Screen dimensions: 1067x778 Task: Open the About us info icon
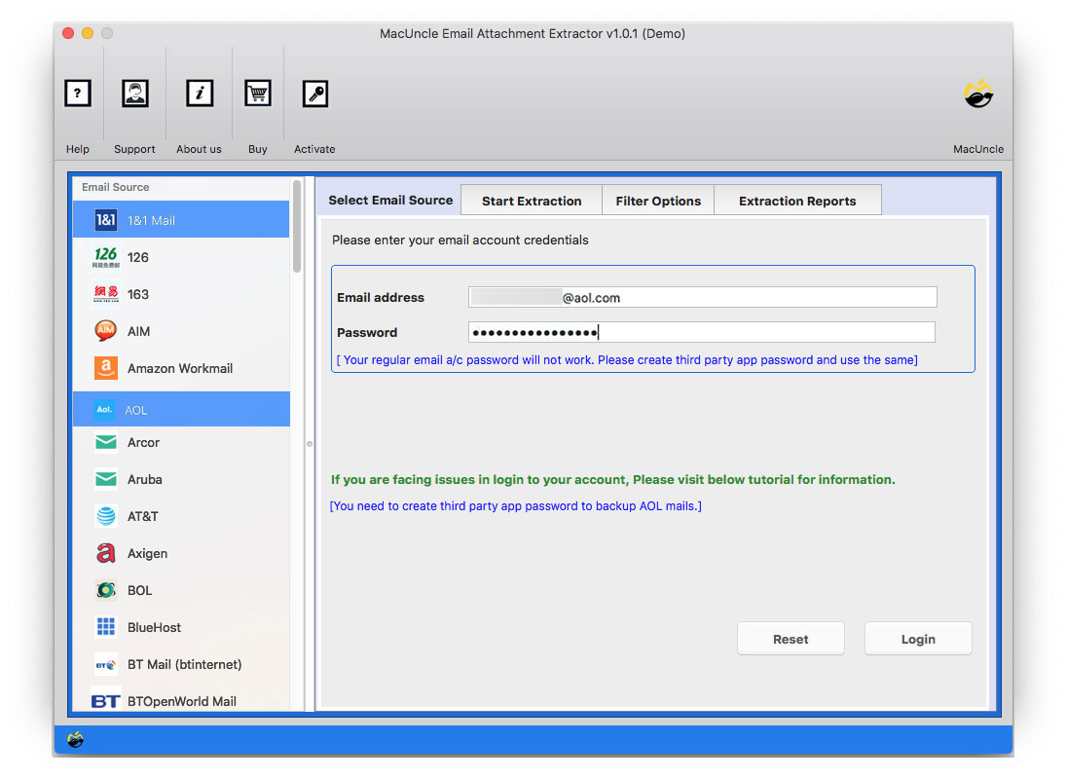[x=200, y=93]
